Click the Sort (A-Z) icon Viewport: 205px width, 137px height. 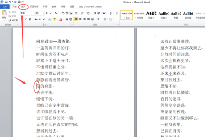(x=111, y=13)
